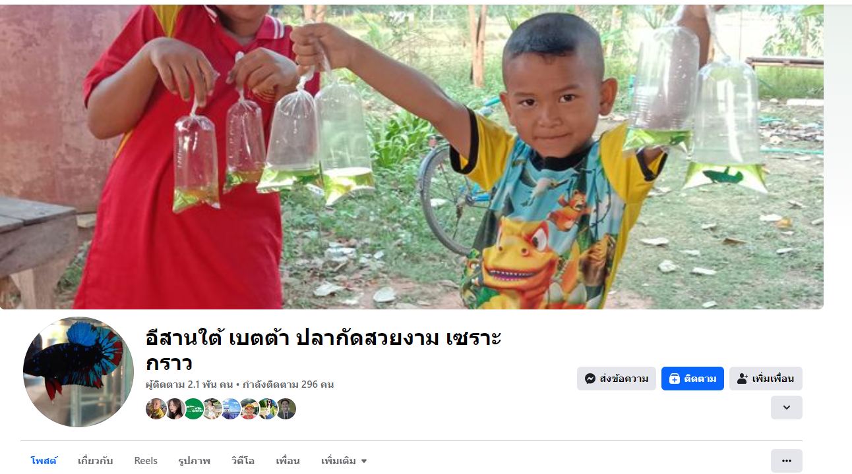
Task: Click the กำลังติดตาม 296 คน link
Action: coord(288,384)
